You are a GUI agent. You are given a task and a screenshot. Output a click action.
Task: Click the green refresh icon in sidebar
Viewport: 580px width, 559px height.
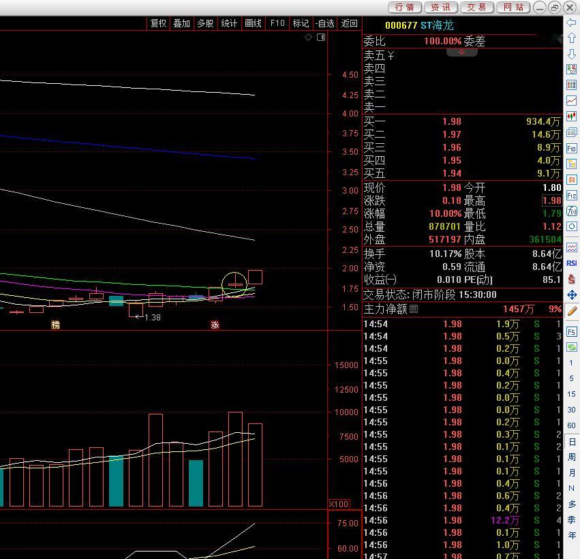coord(572,347)
